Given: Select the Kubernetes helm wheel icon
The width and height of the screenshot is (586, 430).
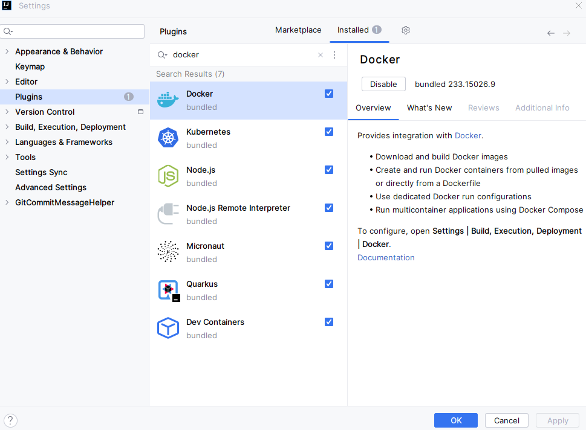Looking at the screenshot, I should click(168, 138).
